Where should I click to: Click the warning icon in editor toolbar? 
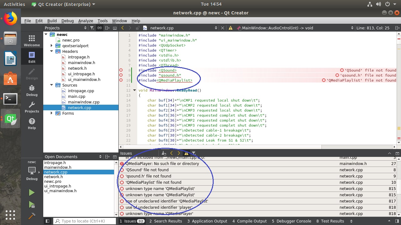231,28
